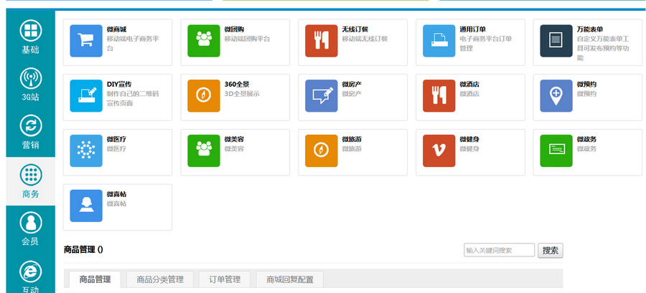Click the green 微团购 group icon

click(x=203, y=41)
